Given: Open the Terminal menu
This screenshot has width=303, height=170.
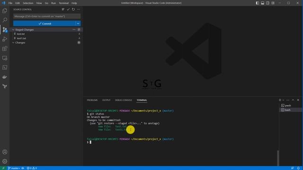Looking at the screenshot, I should [x=63, y=3].
